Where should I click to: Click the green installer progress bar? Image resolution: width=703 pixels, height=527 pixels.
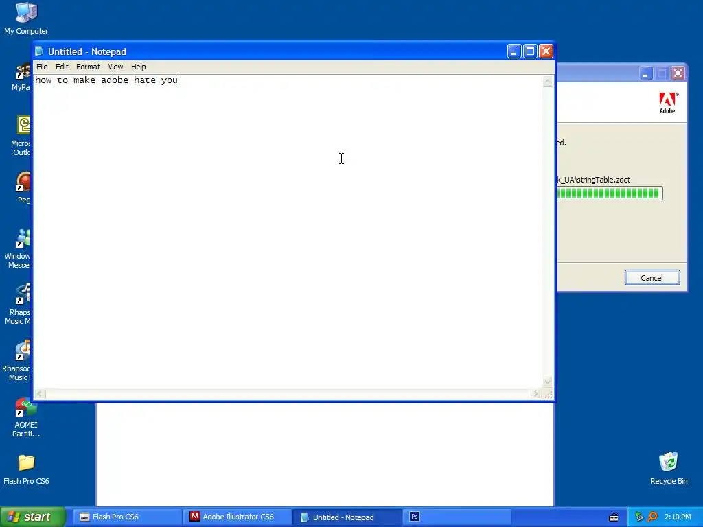pos(610,193)
